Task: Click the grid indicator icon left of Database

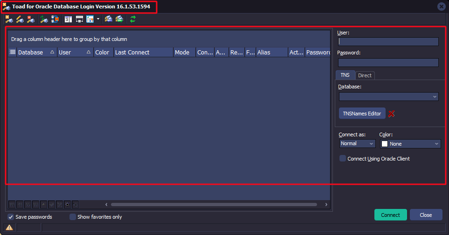Action: [12, 52]
